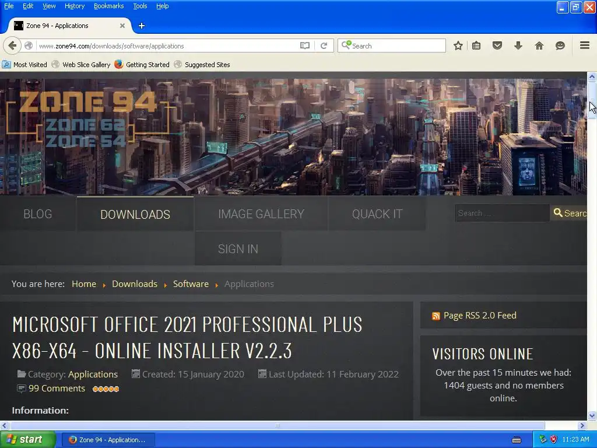Go to the Firefox home page icon
The height and width of the screenshot is (448, 597).
(539, 45)
